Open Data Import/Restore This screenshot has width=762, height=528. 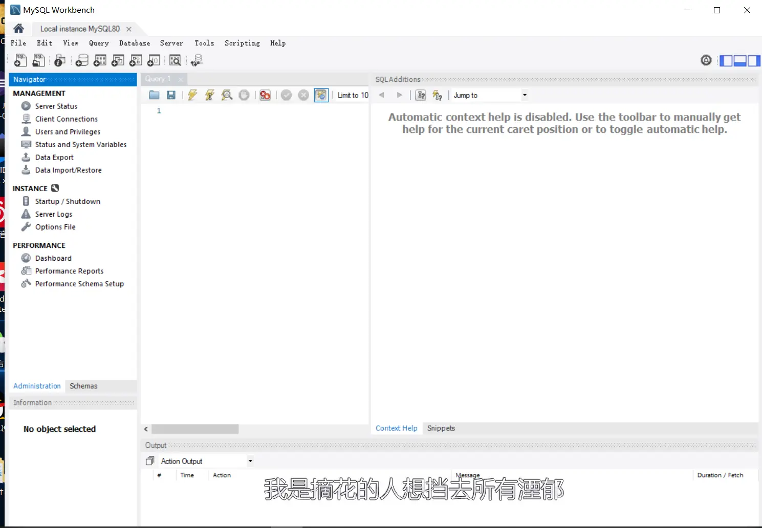[x=68, y=170]
